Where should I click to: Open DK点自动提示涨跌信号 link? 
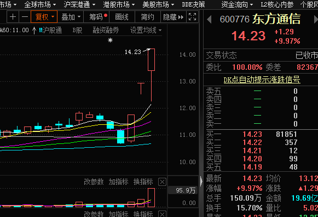[262, 80]
